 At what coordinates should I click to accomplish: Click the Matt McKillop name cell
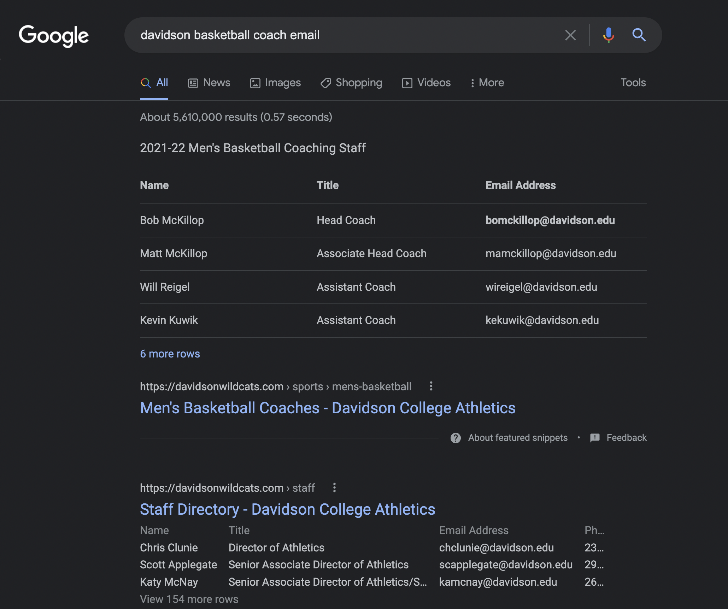(x=174, y=253)
